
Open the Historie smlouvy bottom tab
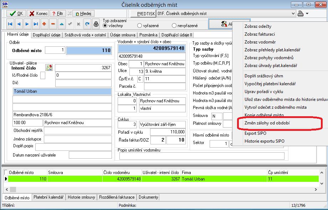81,197
